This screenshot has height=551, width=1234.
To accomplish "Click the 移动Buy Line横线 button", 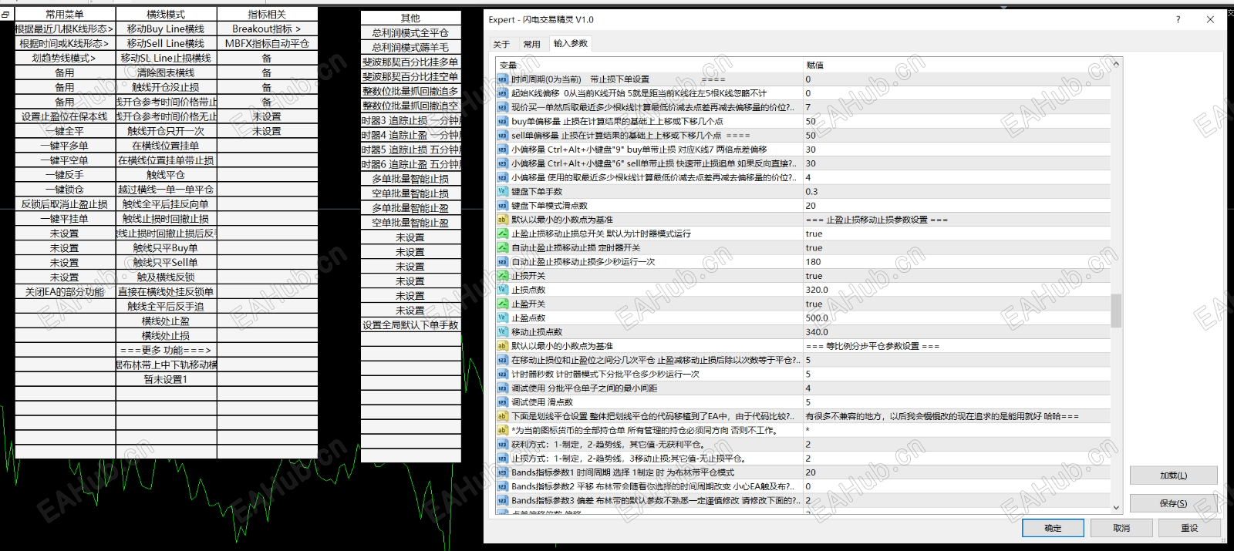I will pos(166,29).
